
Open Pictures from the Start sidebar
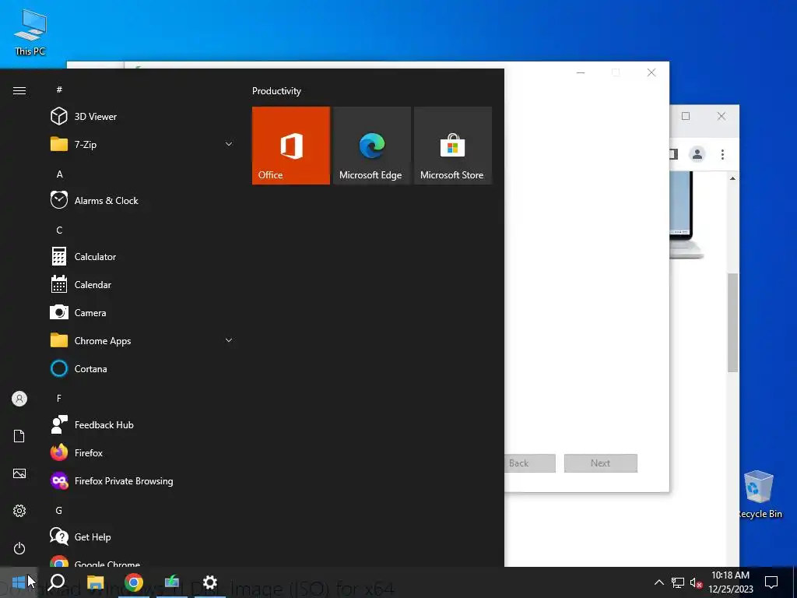tap(19, 473)
